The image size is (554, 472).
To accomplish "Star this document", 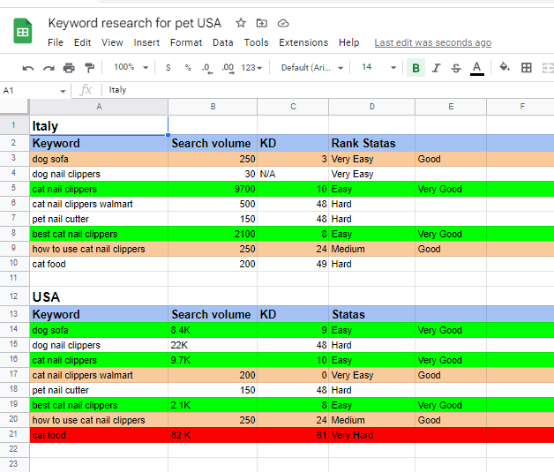I will (x=241, y=23).
